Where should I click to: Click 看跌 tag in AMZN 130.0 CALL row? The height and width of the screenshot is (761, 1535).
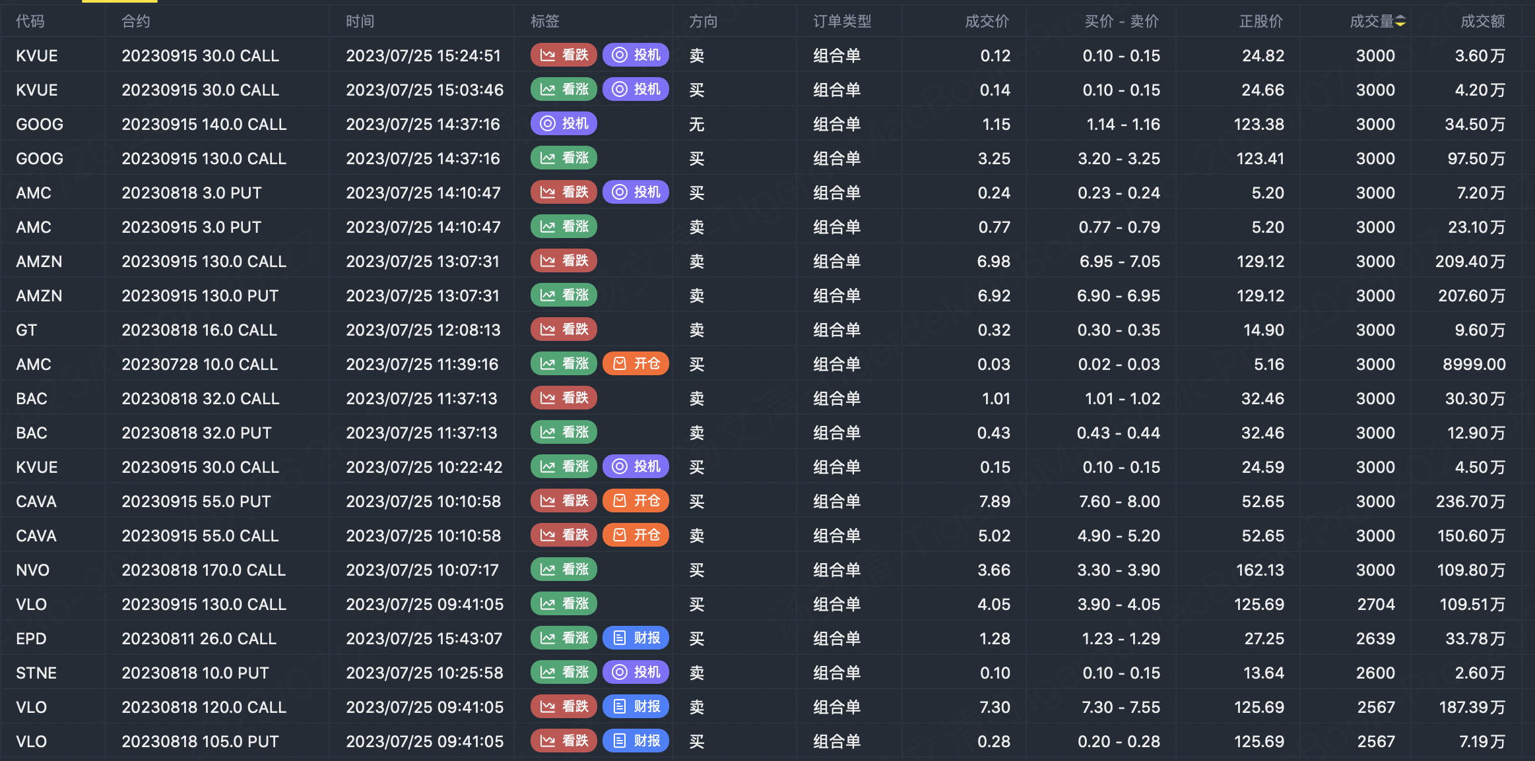point(564,260)
